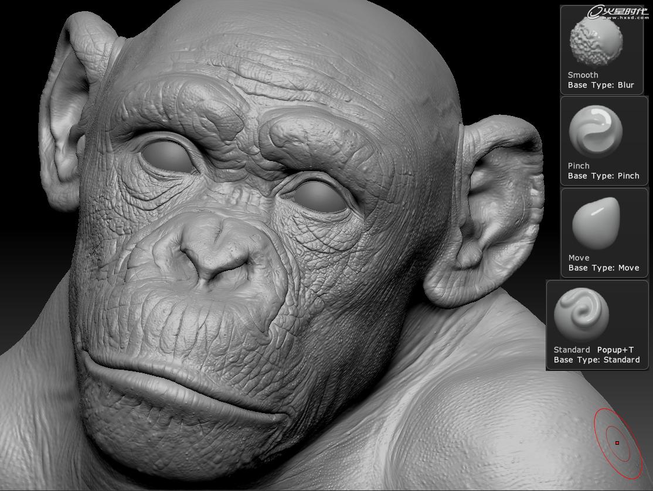Select the Smooth brush sphere icon
653x491 pixels.
pyautogui.click(x=596, y=41)
